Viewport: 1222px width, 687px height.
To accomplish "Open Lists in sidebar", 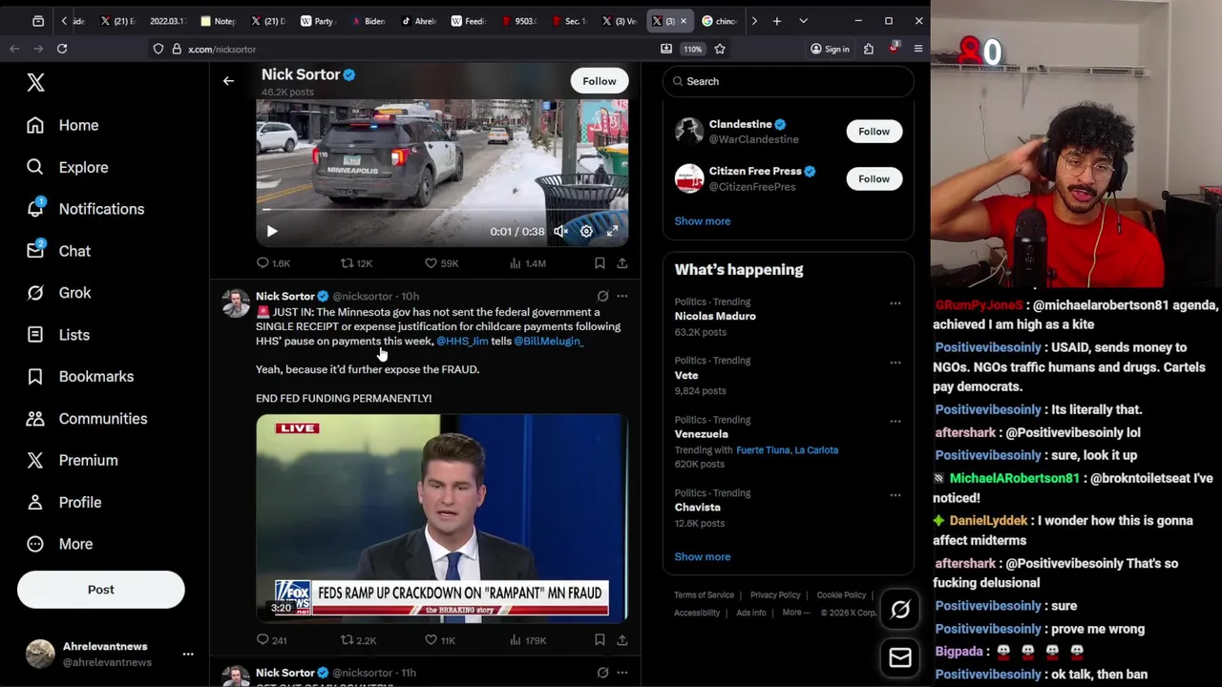I will [x=58, y=335].
